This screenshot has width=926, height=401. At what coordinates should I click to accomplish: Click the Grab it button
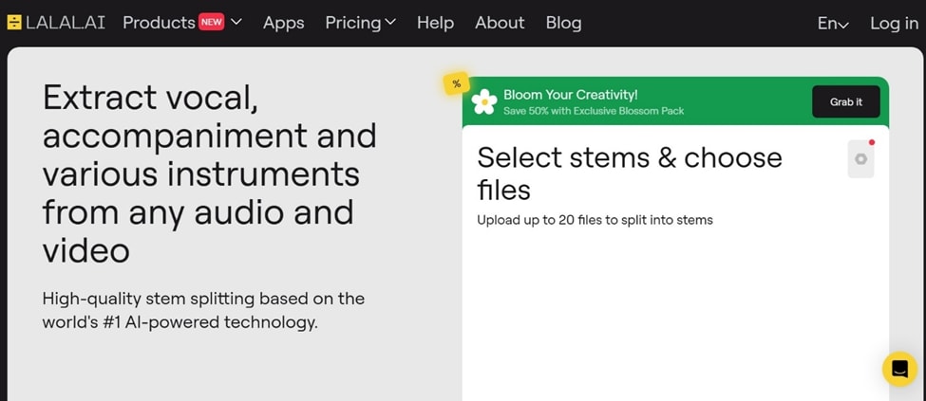[845, 101]
